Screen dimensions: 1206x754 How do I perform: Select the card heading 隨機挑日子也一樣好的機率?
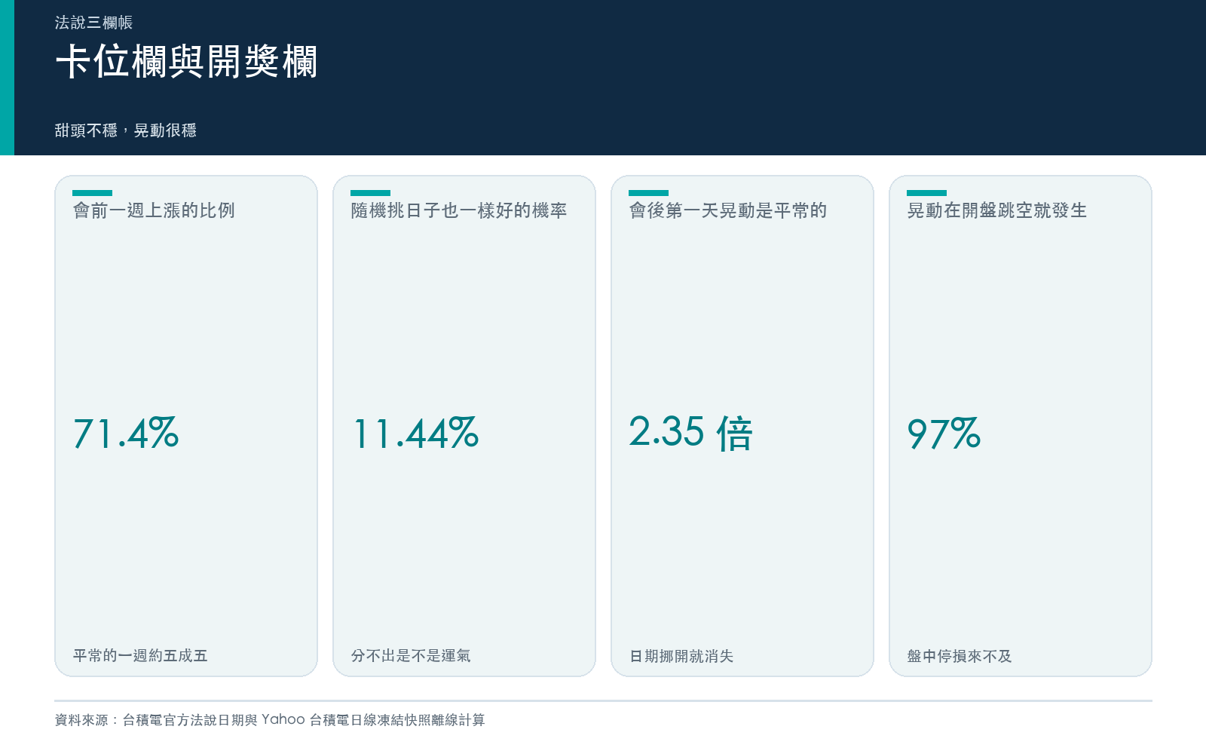pyautogui.click(x=459, y=210)
